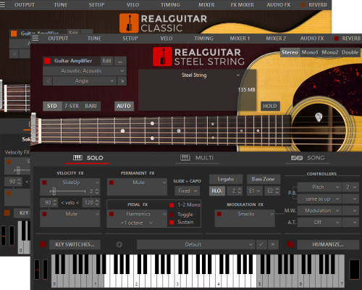Viewport: 362px width, 290px height.
Task: Enable the lower Velocity FX Mute square
Action: click(44, 214)
